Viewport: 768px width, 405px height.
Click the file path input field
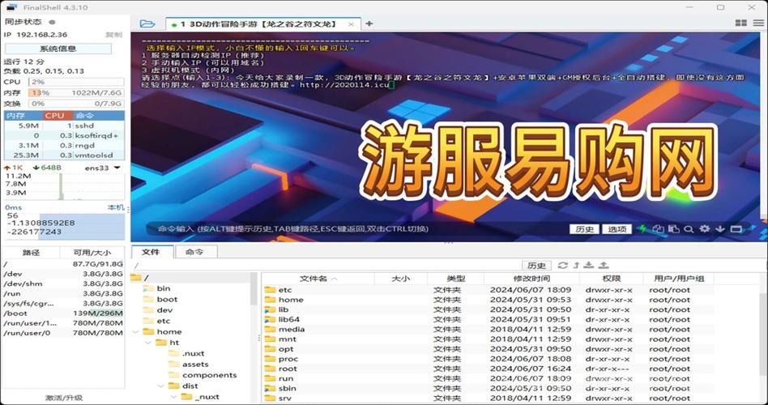(326, 266)
